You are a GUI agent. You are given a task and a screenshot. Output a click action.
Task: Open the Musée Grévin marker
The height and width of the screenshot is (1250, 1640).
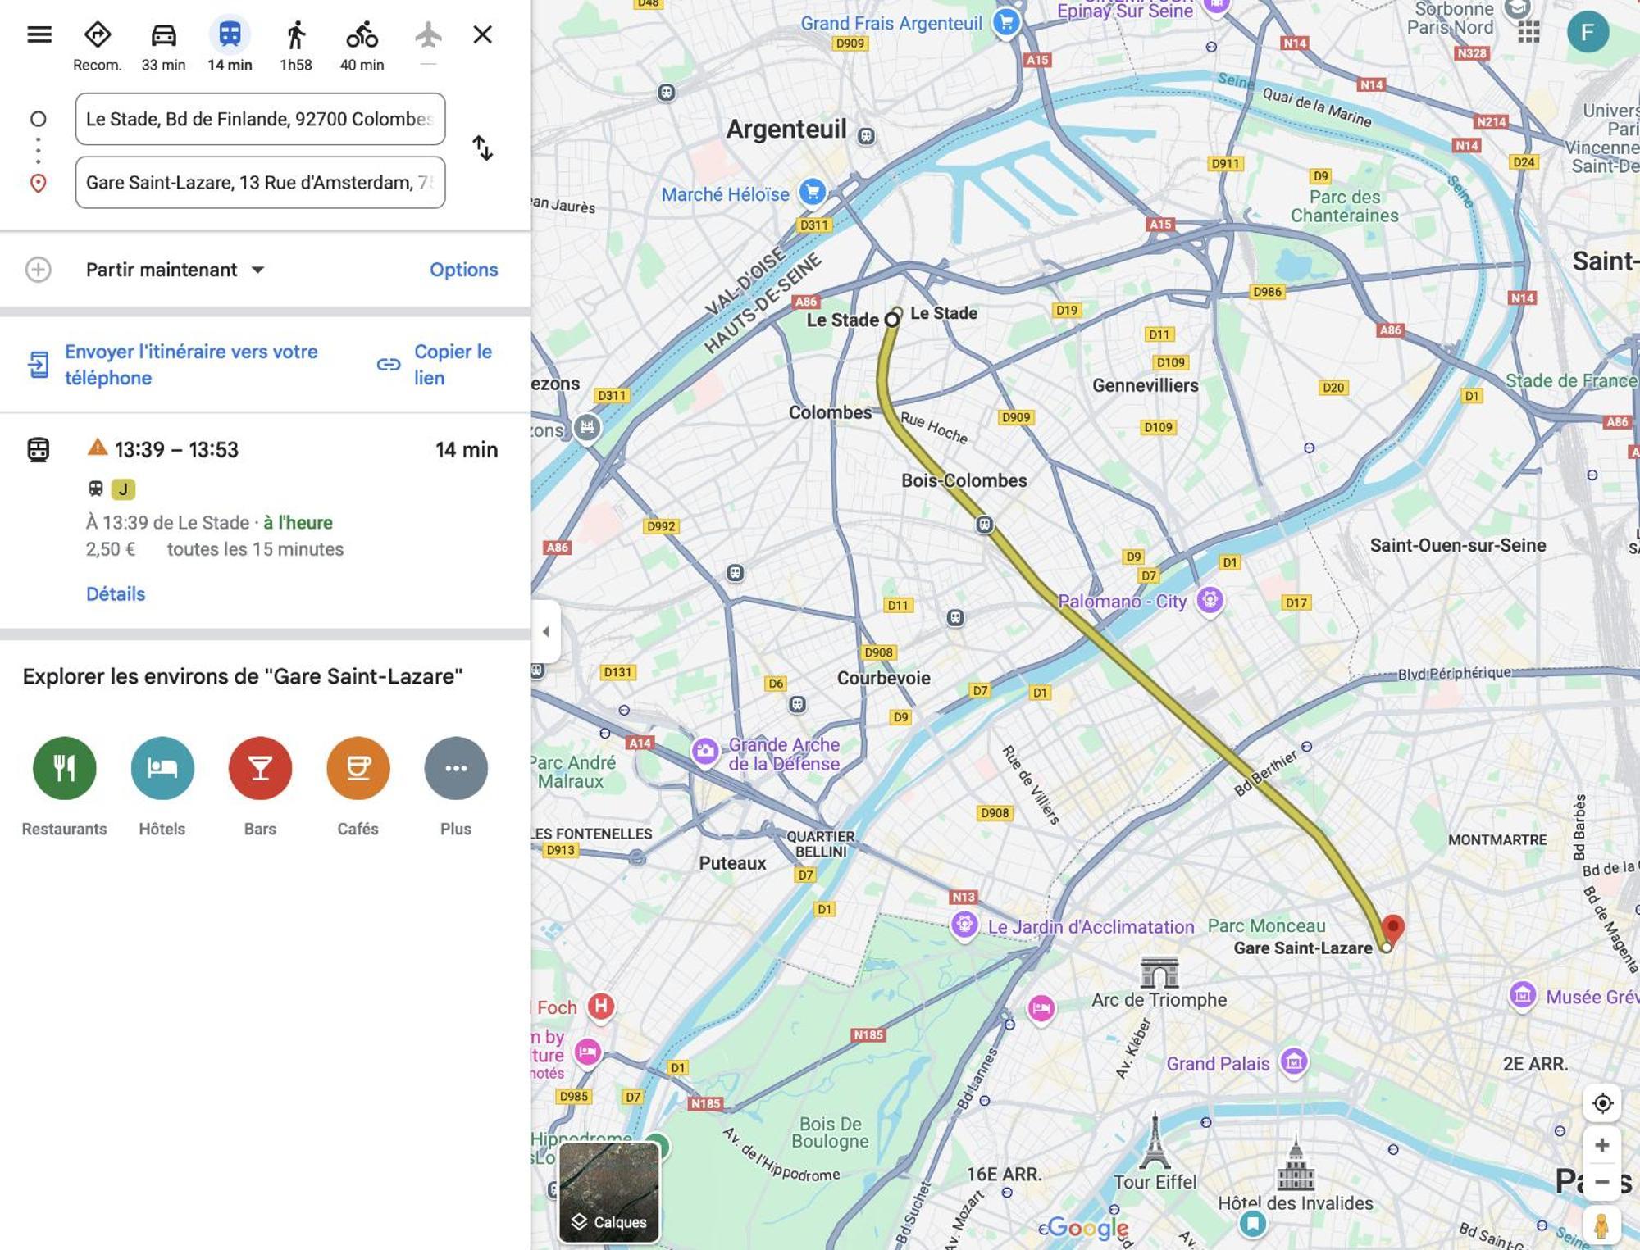1523,996
